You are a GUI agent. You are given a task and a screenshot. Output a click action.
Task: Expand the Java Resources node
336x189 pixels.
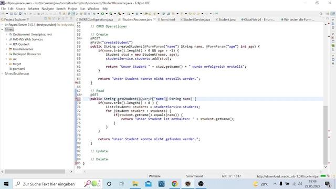(6, 49)
